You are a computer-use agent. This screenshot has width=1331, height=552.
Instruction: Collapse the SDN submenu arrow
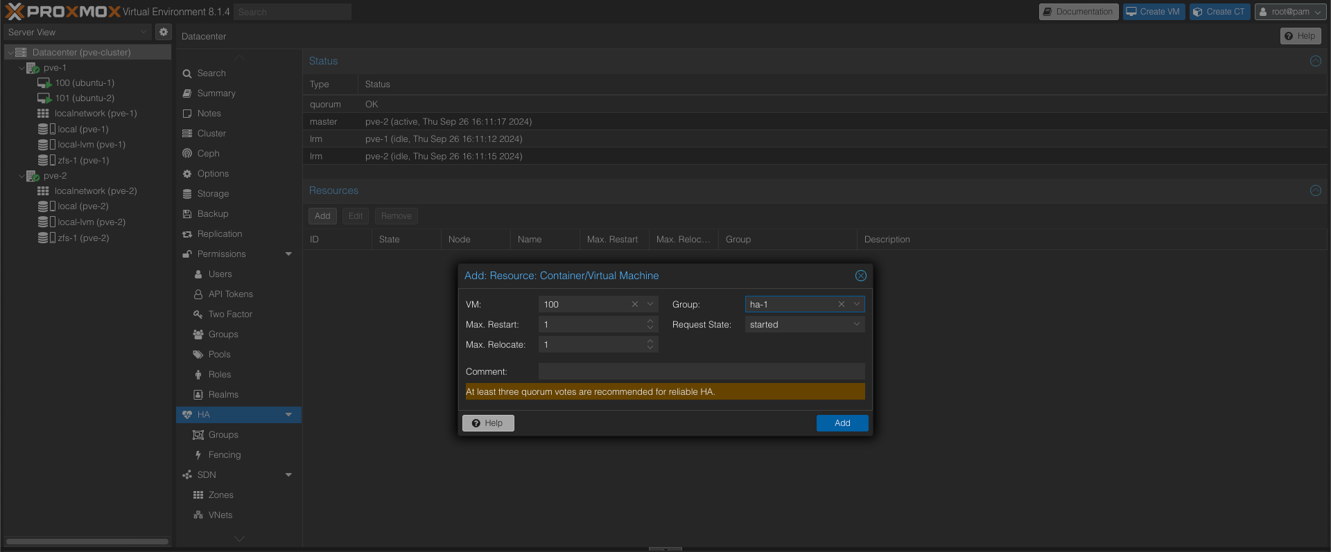tap(288, 474)
